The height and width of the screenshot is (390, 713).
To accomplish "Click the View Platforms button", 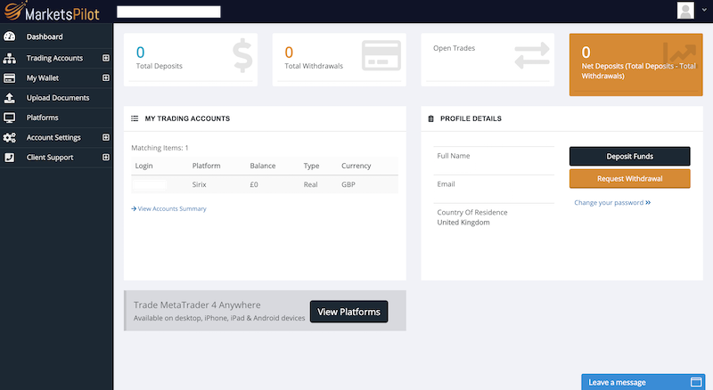I will [x=348, y=312].
